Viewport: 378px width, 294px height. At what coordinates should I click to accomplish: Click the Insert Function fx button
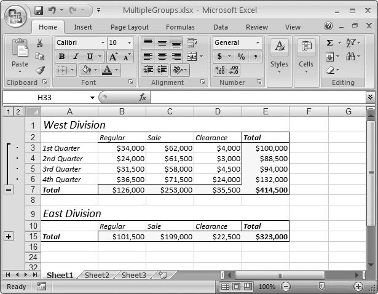[142, 97]
